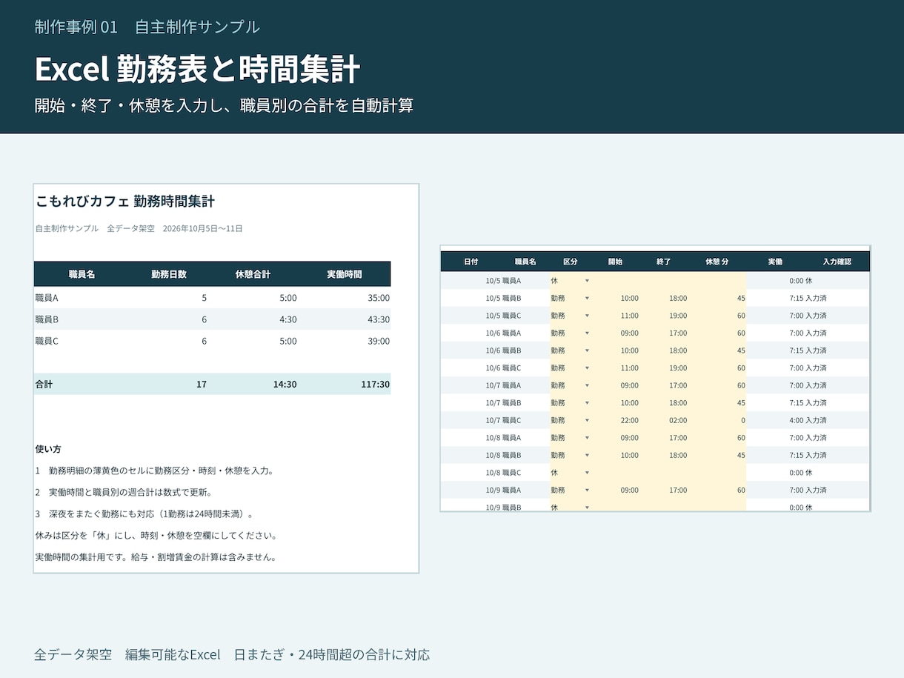The image size is (904, 678).
Task: Open the 区分 dropdown in the 10/6 職員B row
Action: point(587,350)
